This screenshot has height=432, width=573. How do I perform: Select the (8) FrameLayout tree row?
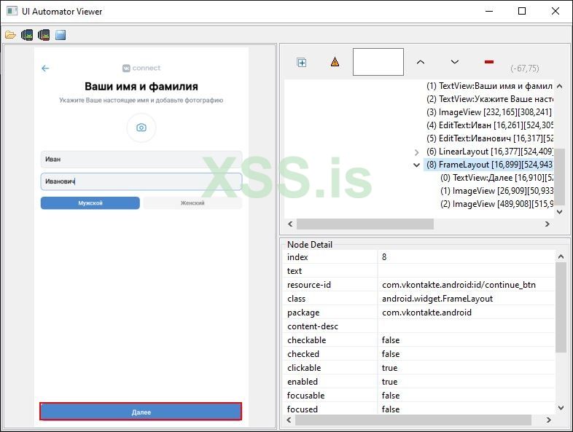tap(489, 165)
